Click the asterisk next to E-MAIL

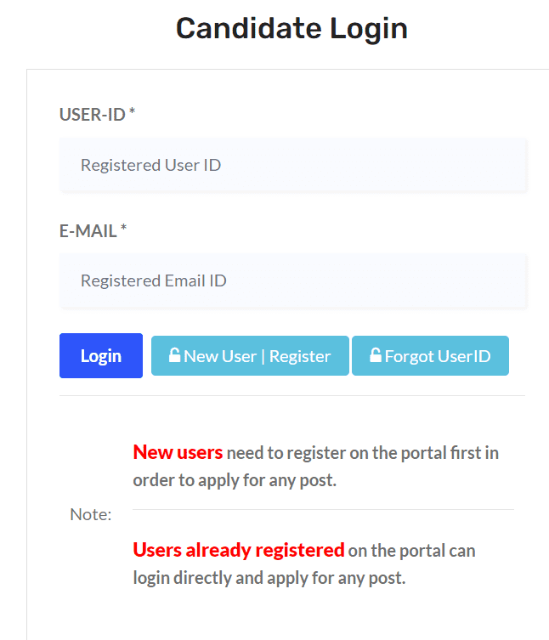[124, 229]
